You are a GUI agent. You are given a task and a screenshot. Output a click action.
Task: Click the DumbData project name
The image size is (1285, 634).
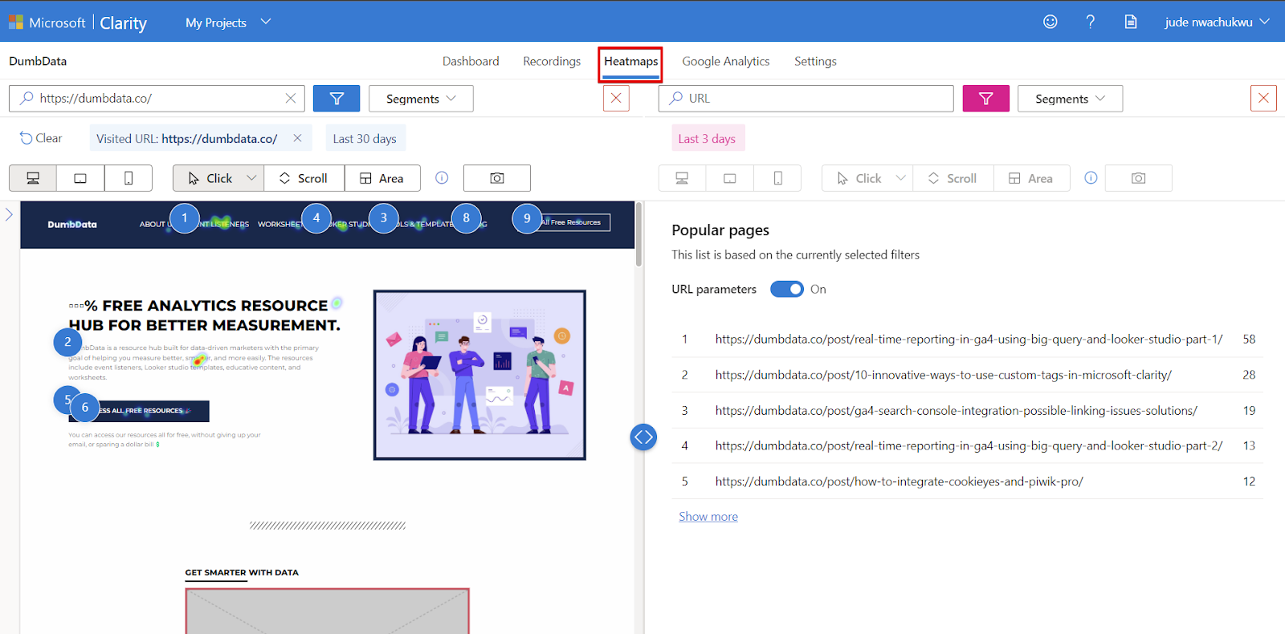click(38, 61)
